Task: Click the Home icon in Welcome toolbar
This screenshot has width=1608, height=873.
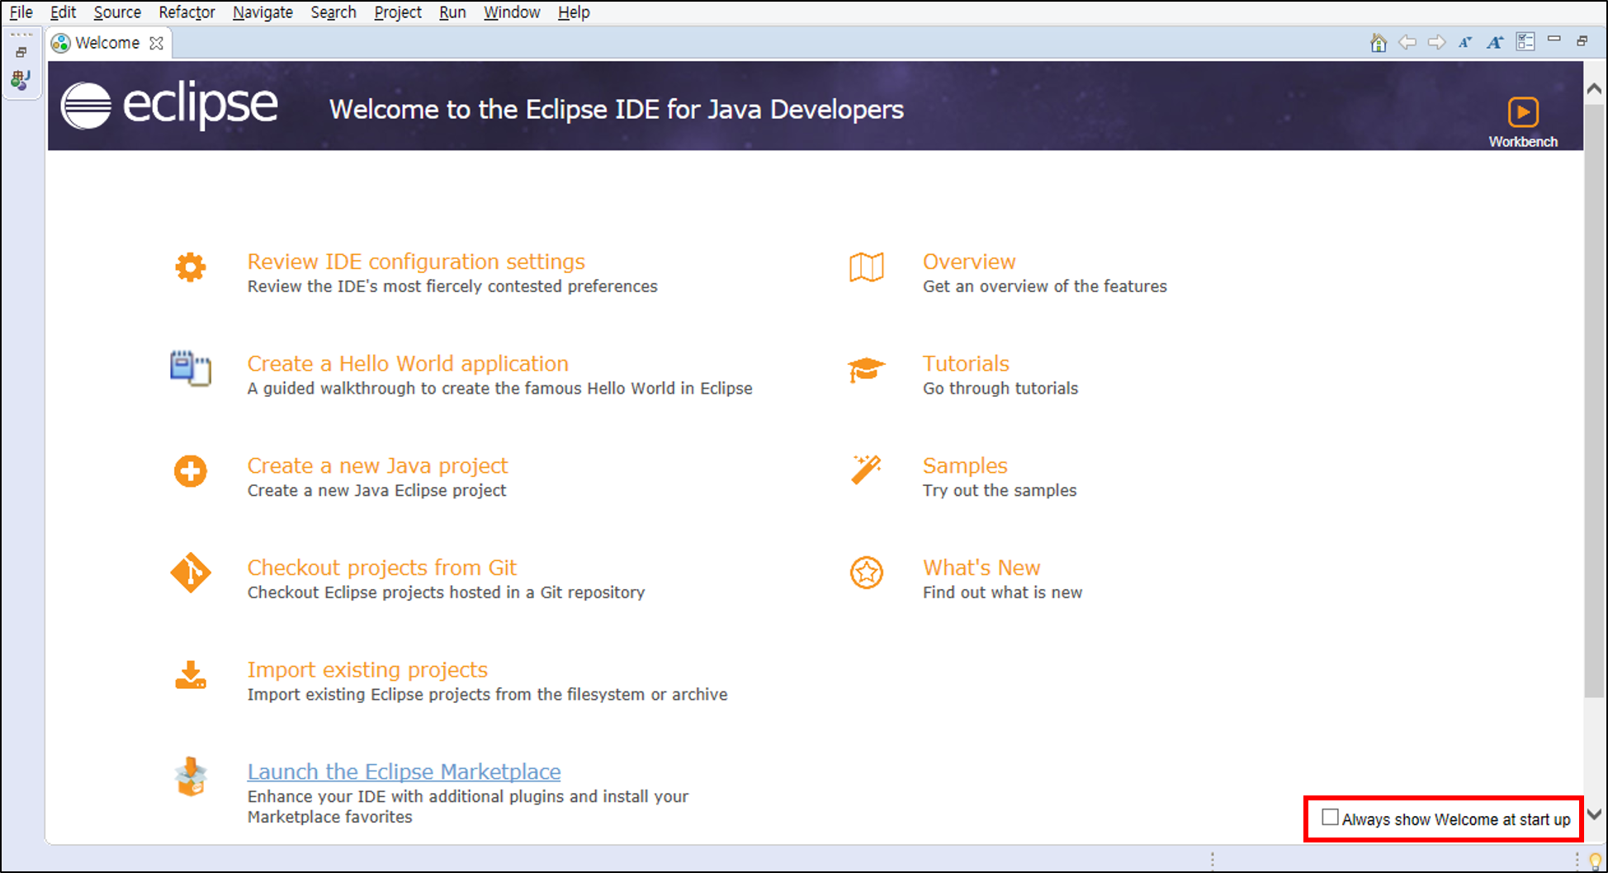Action: tap(1378, 43)
